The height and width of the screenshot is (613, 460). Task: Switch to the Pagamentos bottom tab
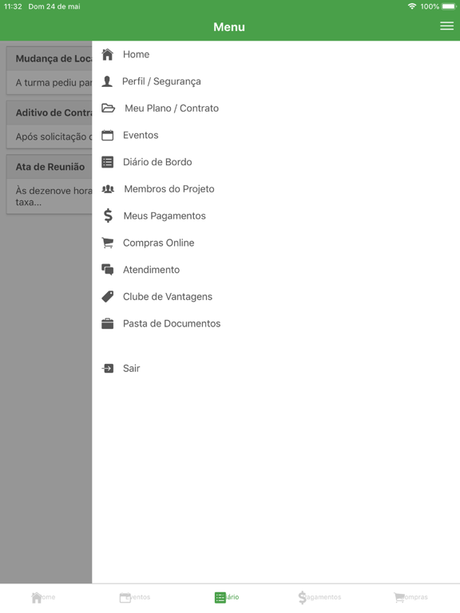click(x=319, y=597)
